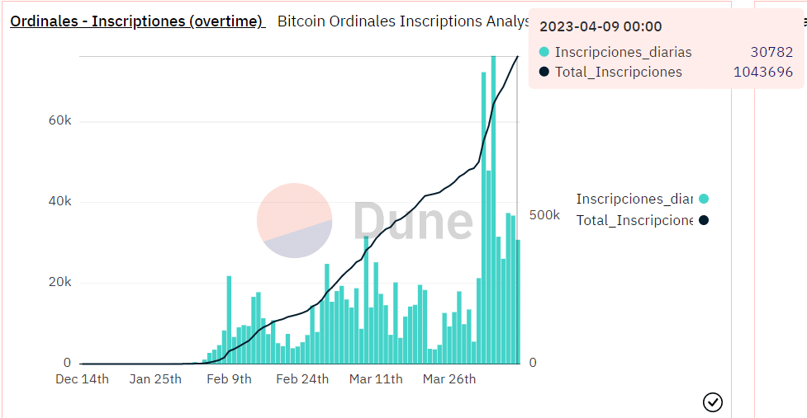Click the tooltip date 2023-04-09 00:00

coord(601,26)
